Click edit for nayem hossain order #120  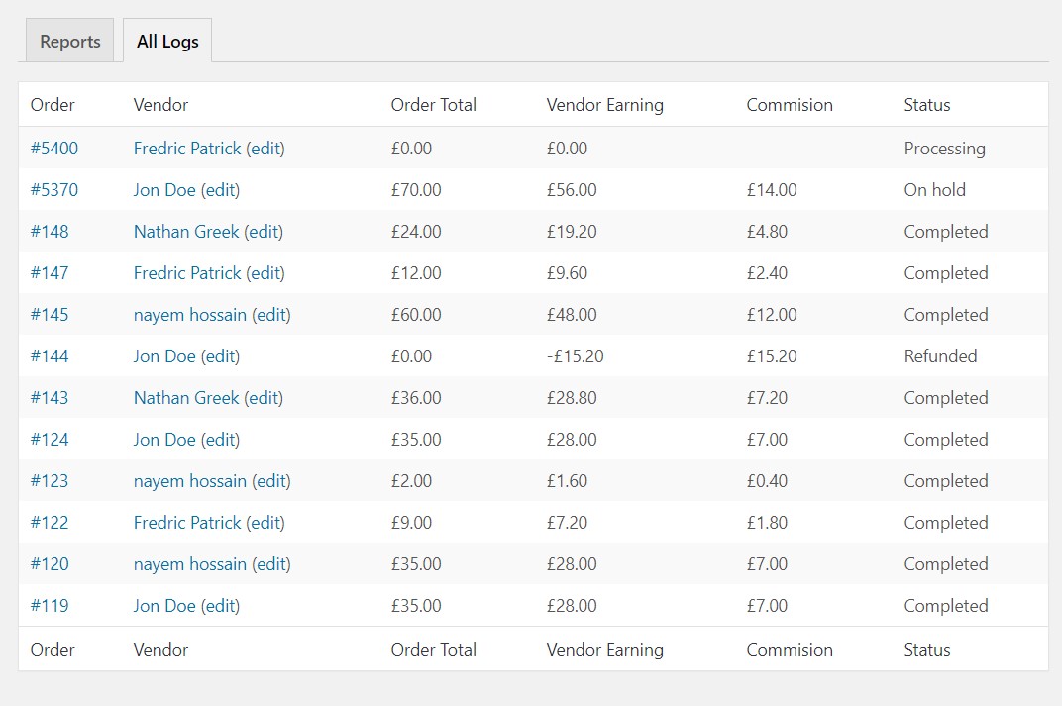coord(271,564)
